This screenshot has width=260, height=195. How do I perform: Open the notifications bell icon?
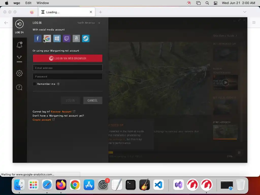19,45
